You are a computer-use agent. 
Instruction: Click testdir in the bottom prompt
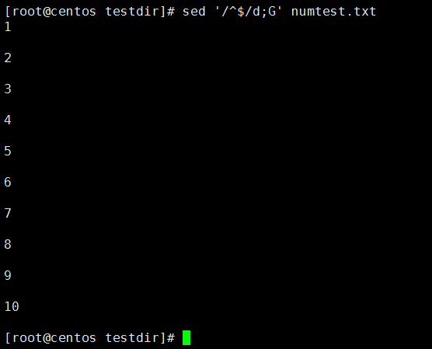tap(133, 338)
